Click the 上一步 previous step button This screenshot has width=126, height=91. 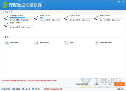point(108,84)
